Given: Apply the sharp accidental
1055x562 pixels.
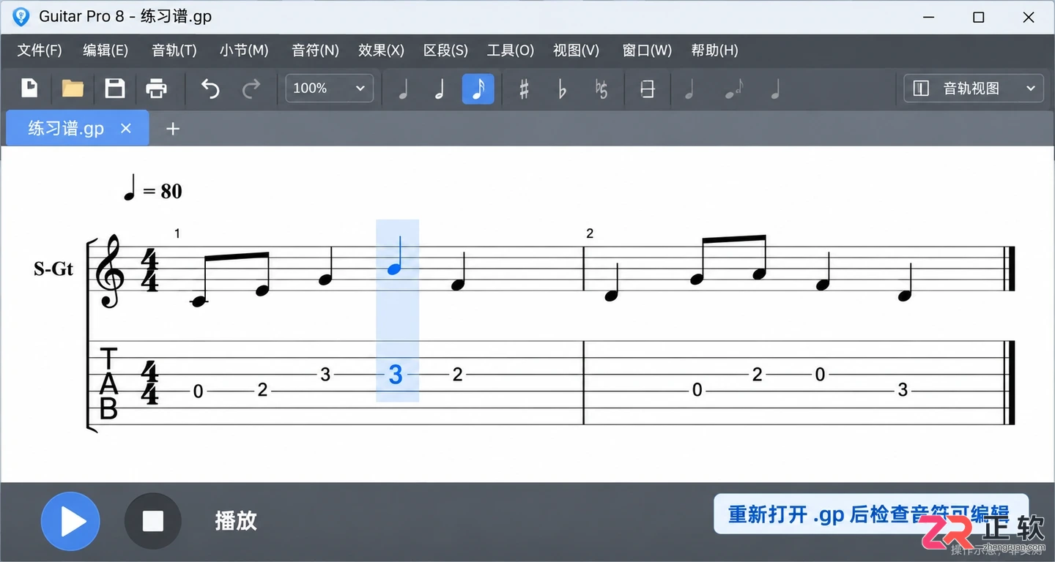Looking at the screenshot, I should tap(524, 89).
